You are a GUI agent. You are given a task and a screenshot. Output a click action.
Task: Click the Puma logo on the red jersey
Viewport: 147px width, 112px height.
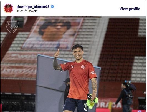pyautogui.click(x=72, y=67)
